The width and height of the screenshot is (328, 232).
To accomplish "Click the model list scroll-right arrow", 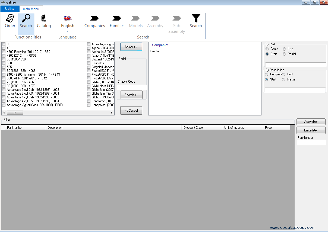I will [112, 113].
